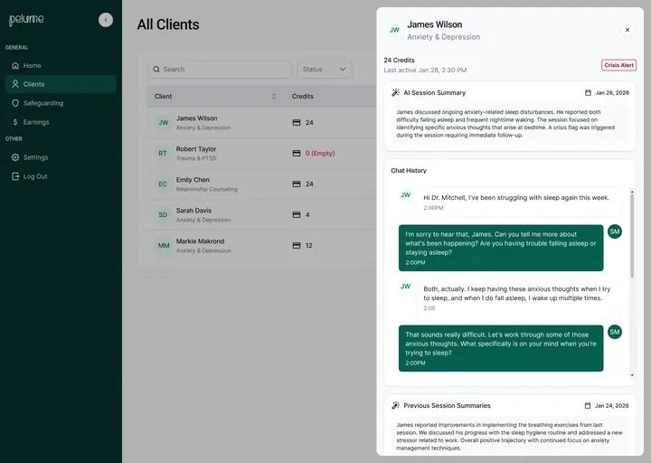Image resolution: width=651 pixels, height=463 pixels.
Task: Click JW avatar in client list
Action: pyautogui.click(x=163, y=122)
